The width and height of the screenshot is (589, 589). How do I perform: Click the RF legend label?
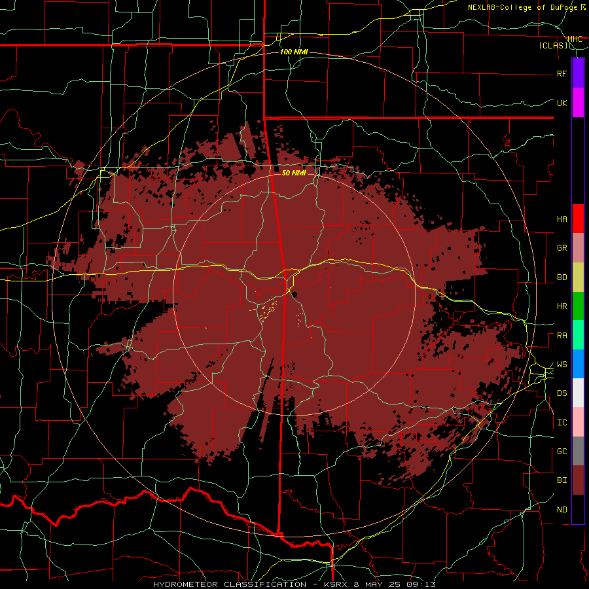coord(562,73)
